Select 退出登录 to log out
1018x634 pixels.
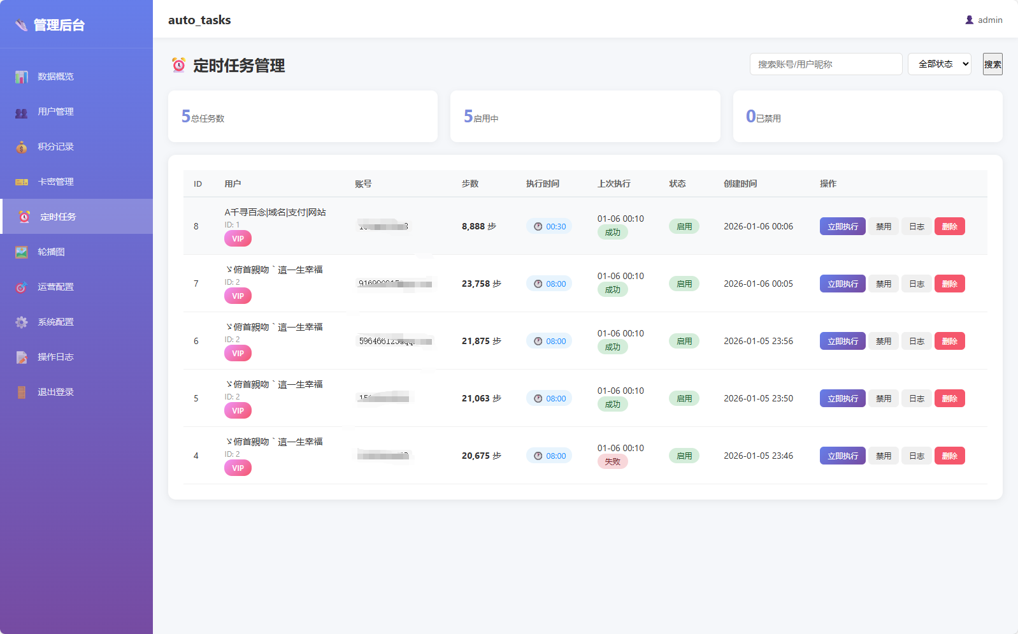[x=76, y=392]
